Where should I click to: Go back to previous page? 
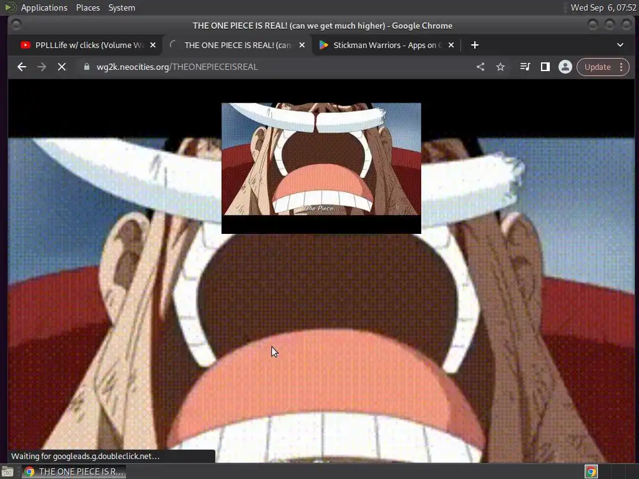22,67
